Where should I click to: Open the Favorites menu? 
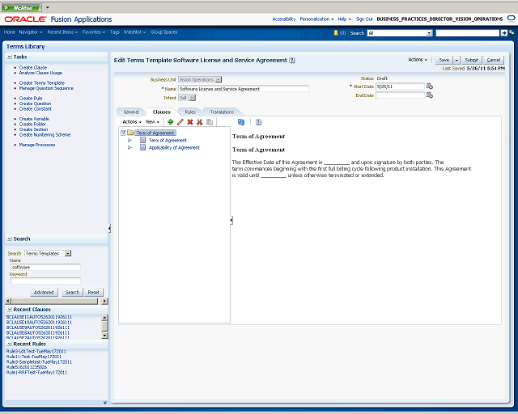pyautogui.click(x=94, y=32)
